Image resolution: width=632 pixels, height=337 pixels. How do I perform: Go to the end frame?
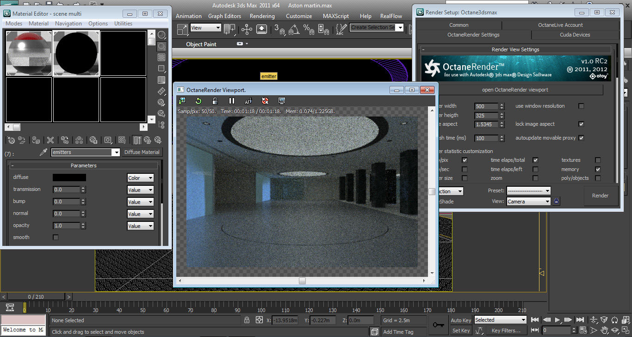(x=580, y=319)
